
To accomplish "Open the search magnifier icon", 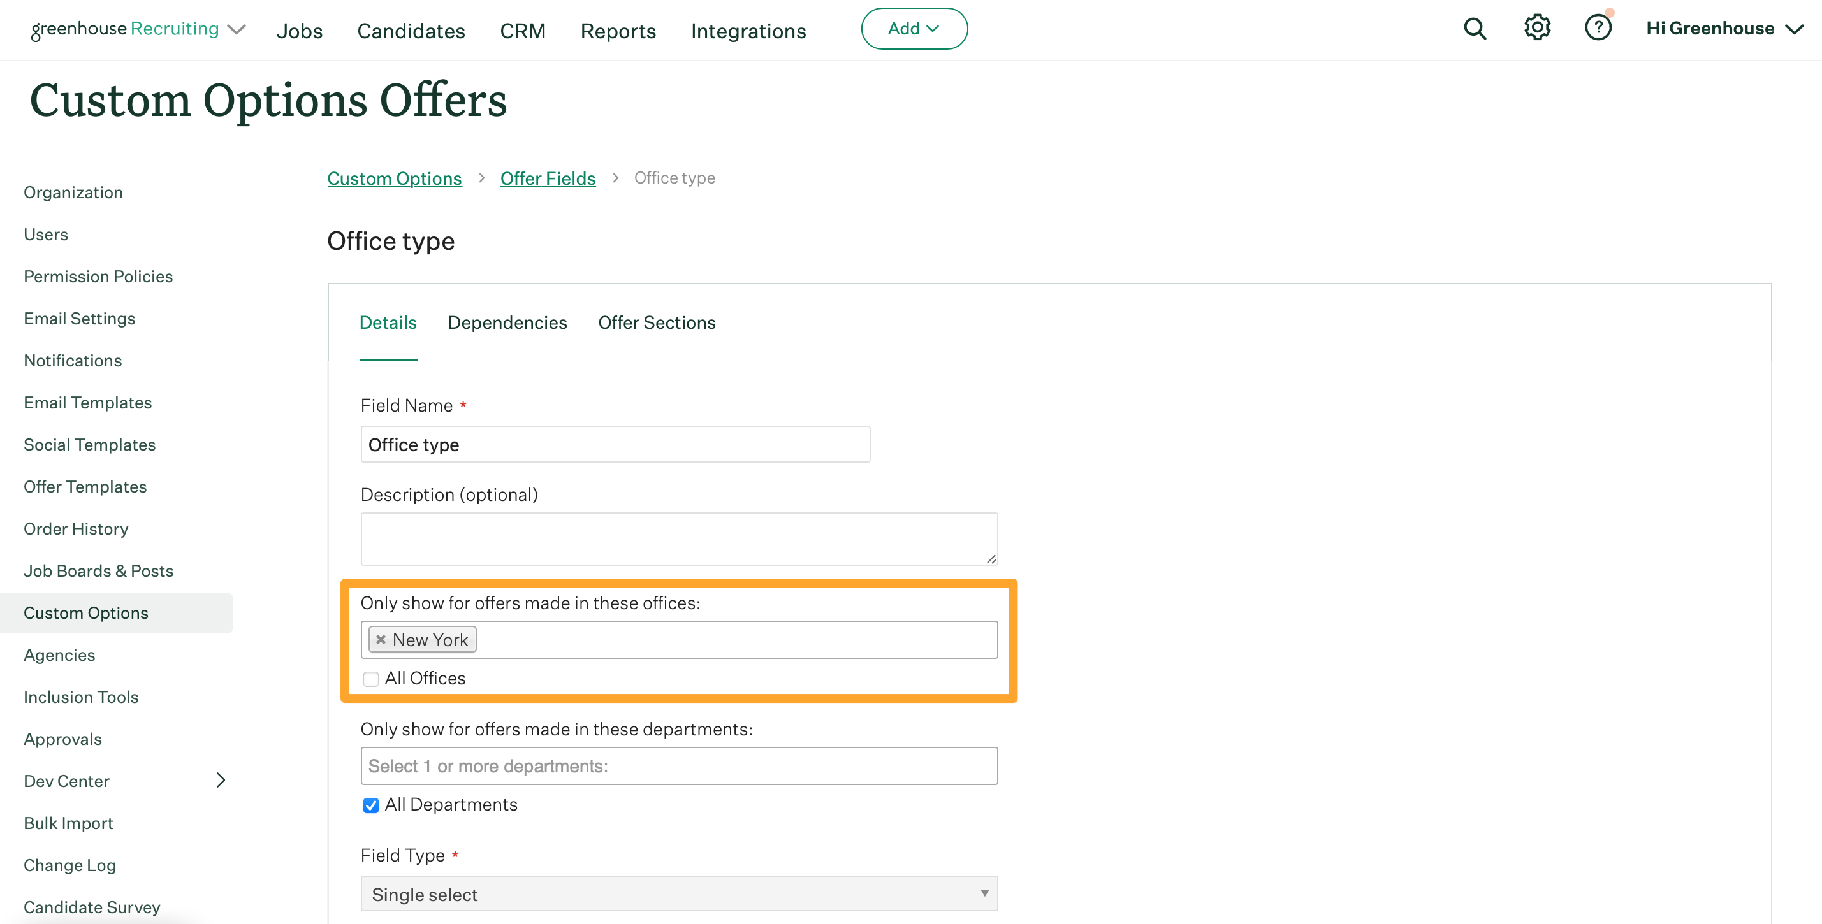I will tap(1474, 29).
